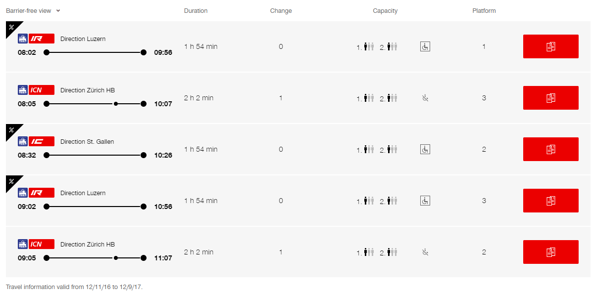Image resolution: width=592 pixels, height=292 pixels.
Task: Click discount percent corner on 08:02 connection
Action: pos(12,27)
